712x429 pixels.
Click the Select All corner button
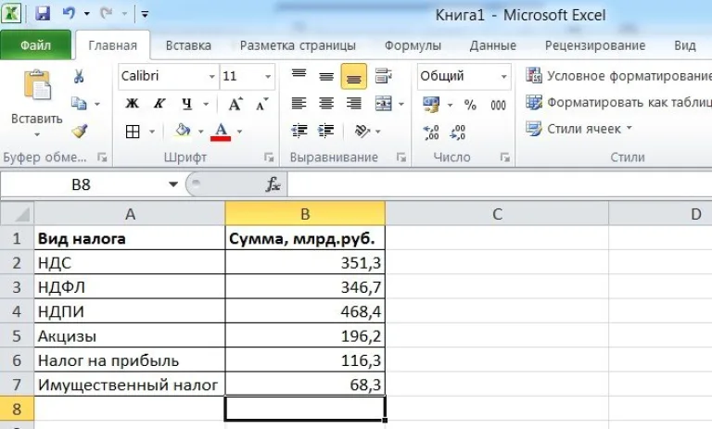click(x=18, y=213)
